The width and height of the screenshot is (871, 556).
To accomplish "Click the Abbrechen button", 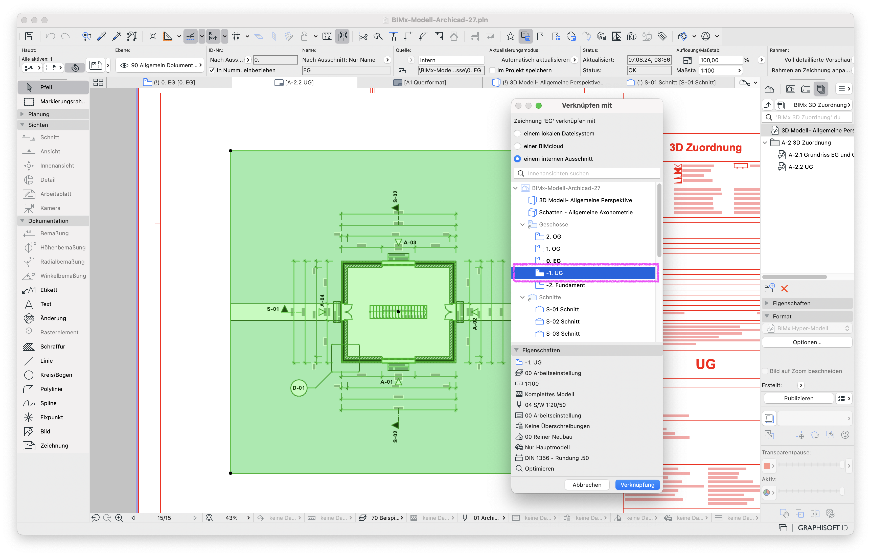I will (587, 485).
